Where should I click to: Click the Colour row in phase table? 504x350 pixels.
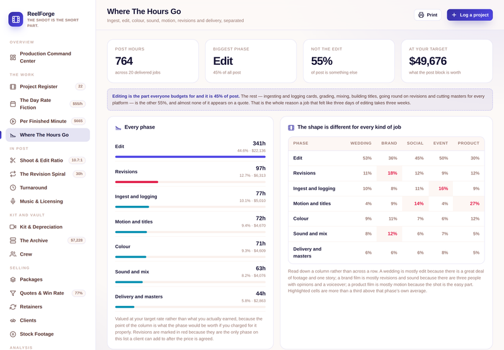point(386,218)
